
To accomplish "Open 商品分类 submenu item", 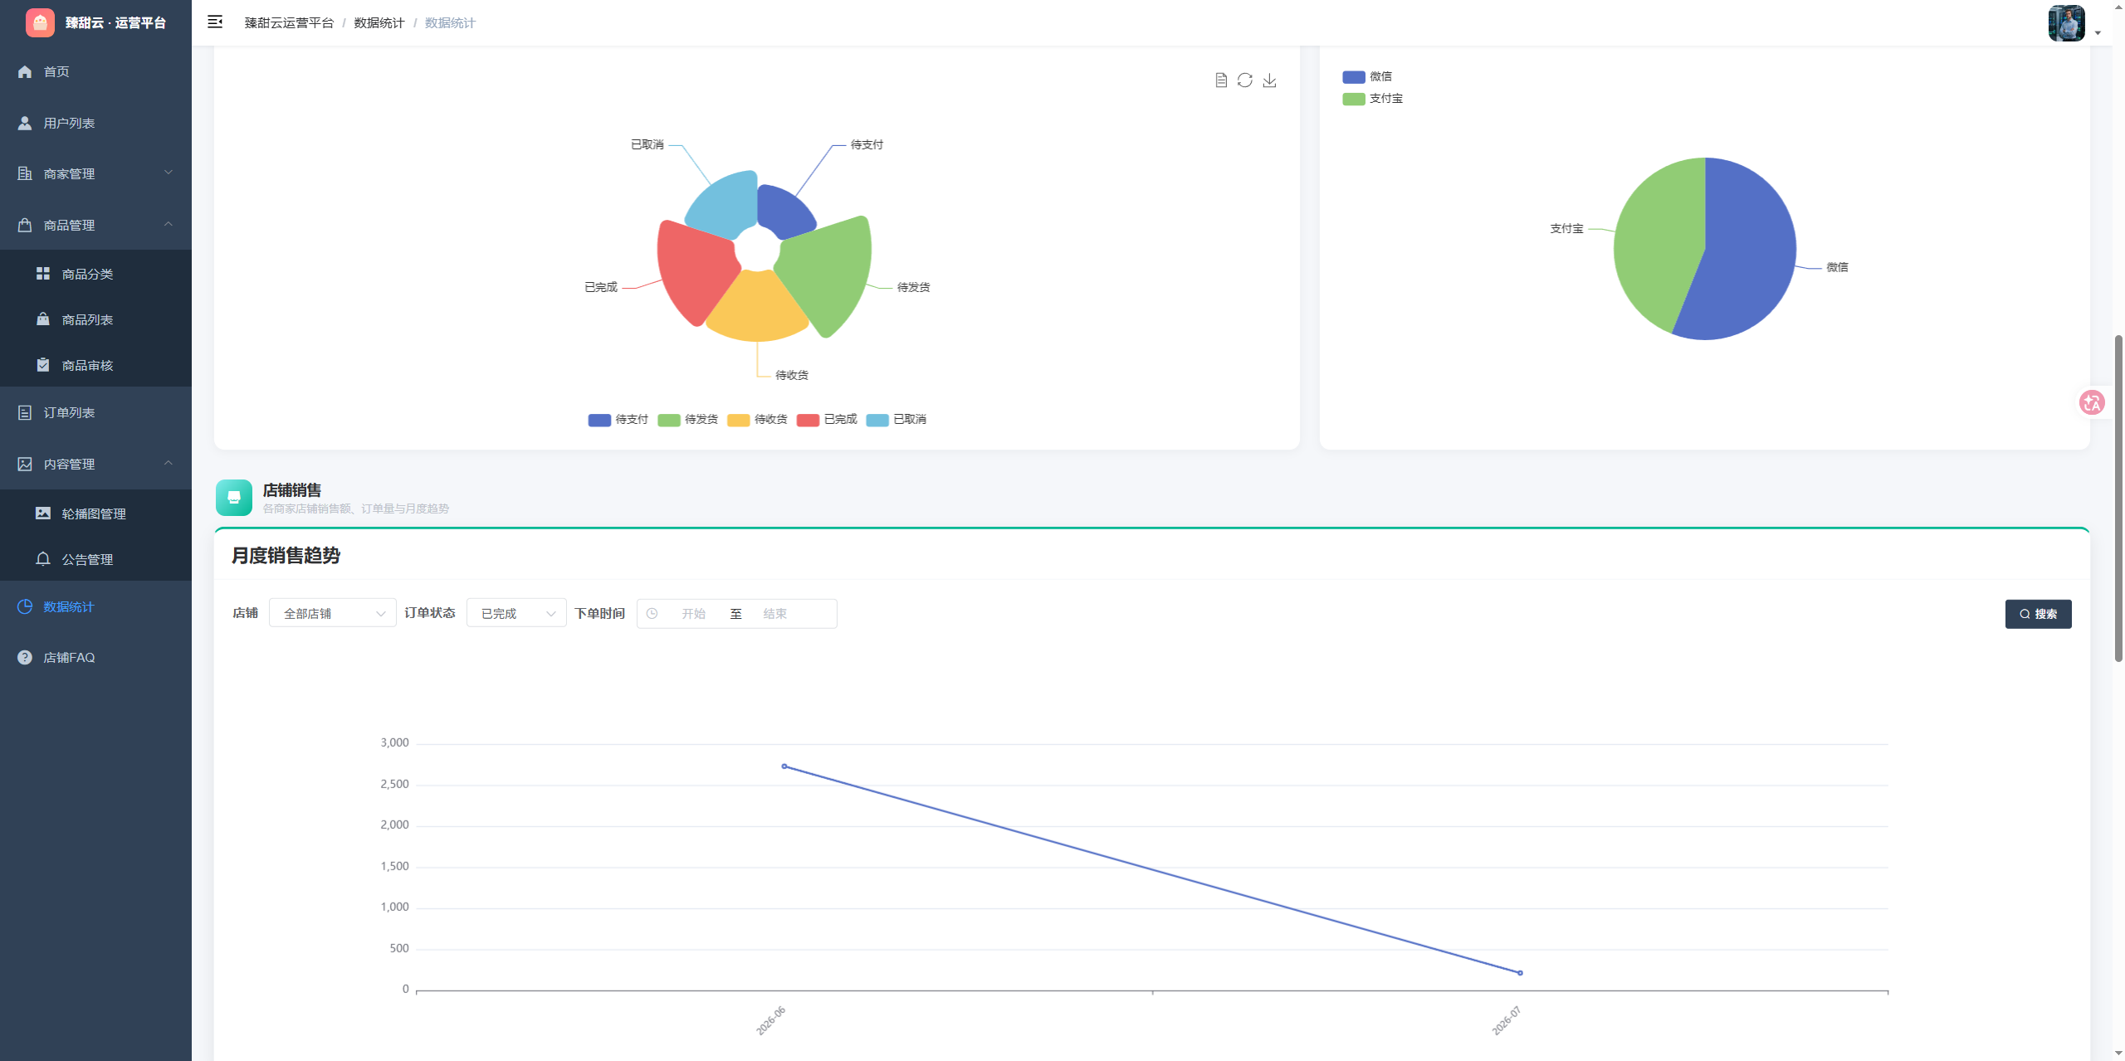I will pos(95,274).
